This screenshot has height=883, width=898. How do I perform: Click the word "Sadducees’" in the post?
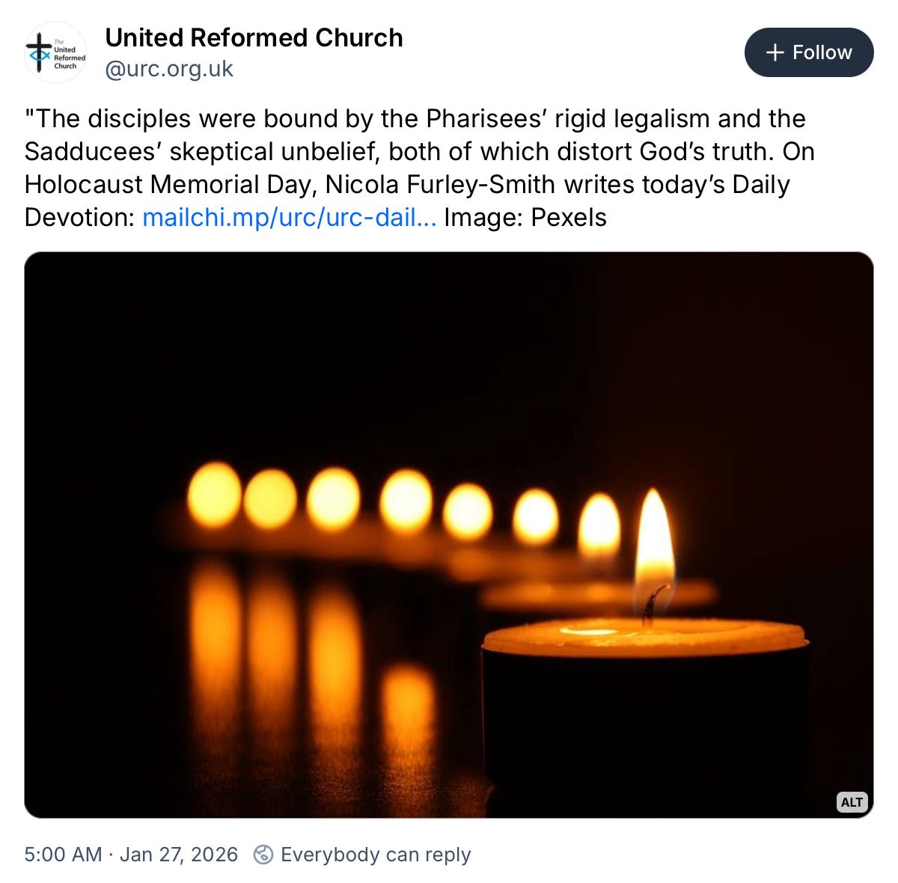pyautogui.click(x=94, y=152)
